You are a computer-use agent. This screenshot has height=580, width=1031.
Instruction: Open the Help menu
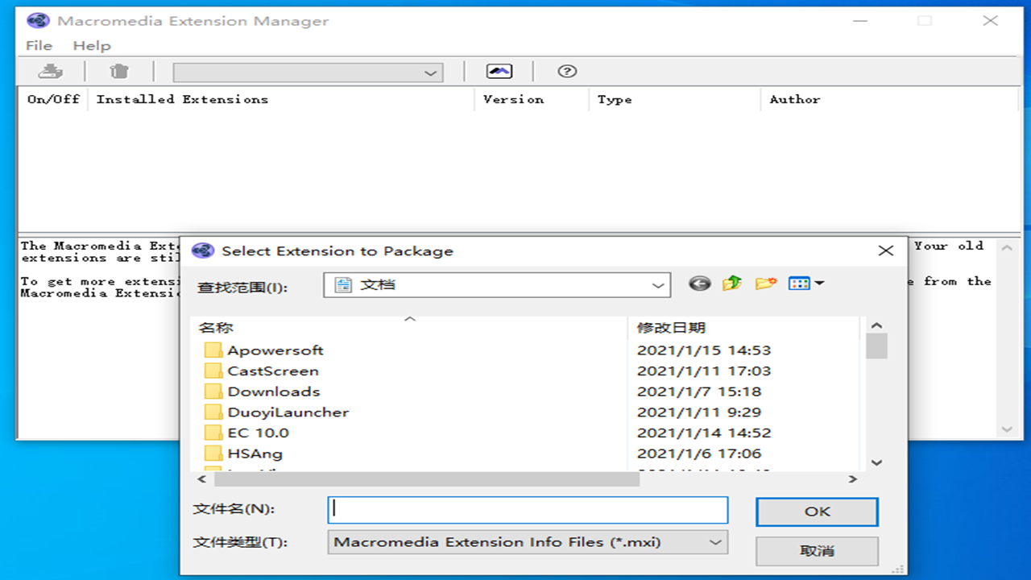coord(92,46)
